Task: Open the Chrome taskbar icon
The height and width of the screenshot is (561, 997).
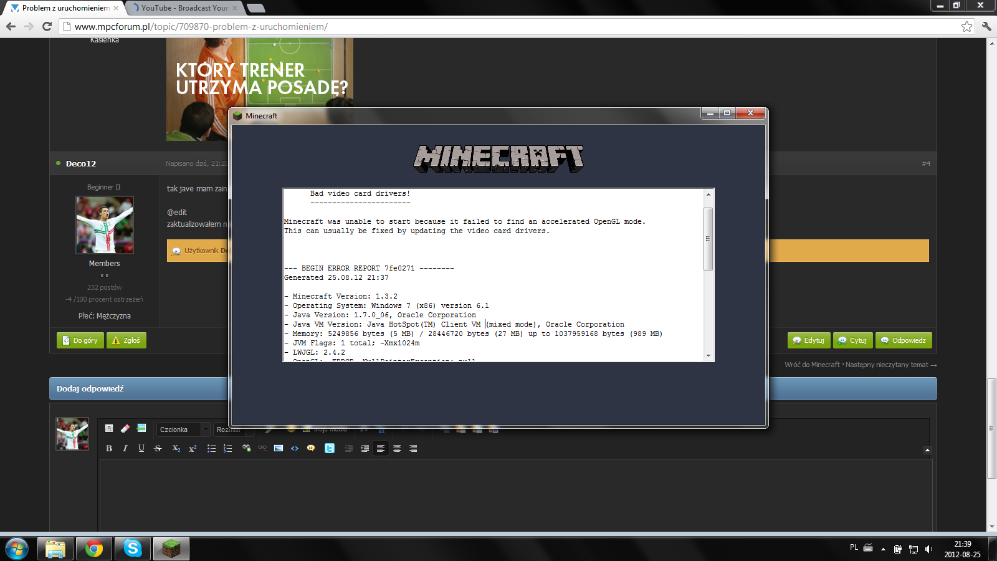Action: click(x=94, y=549)
